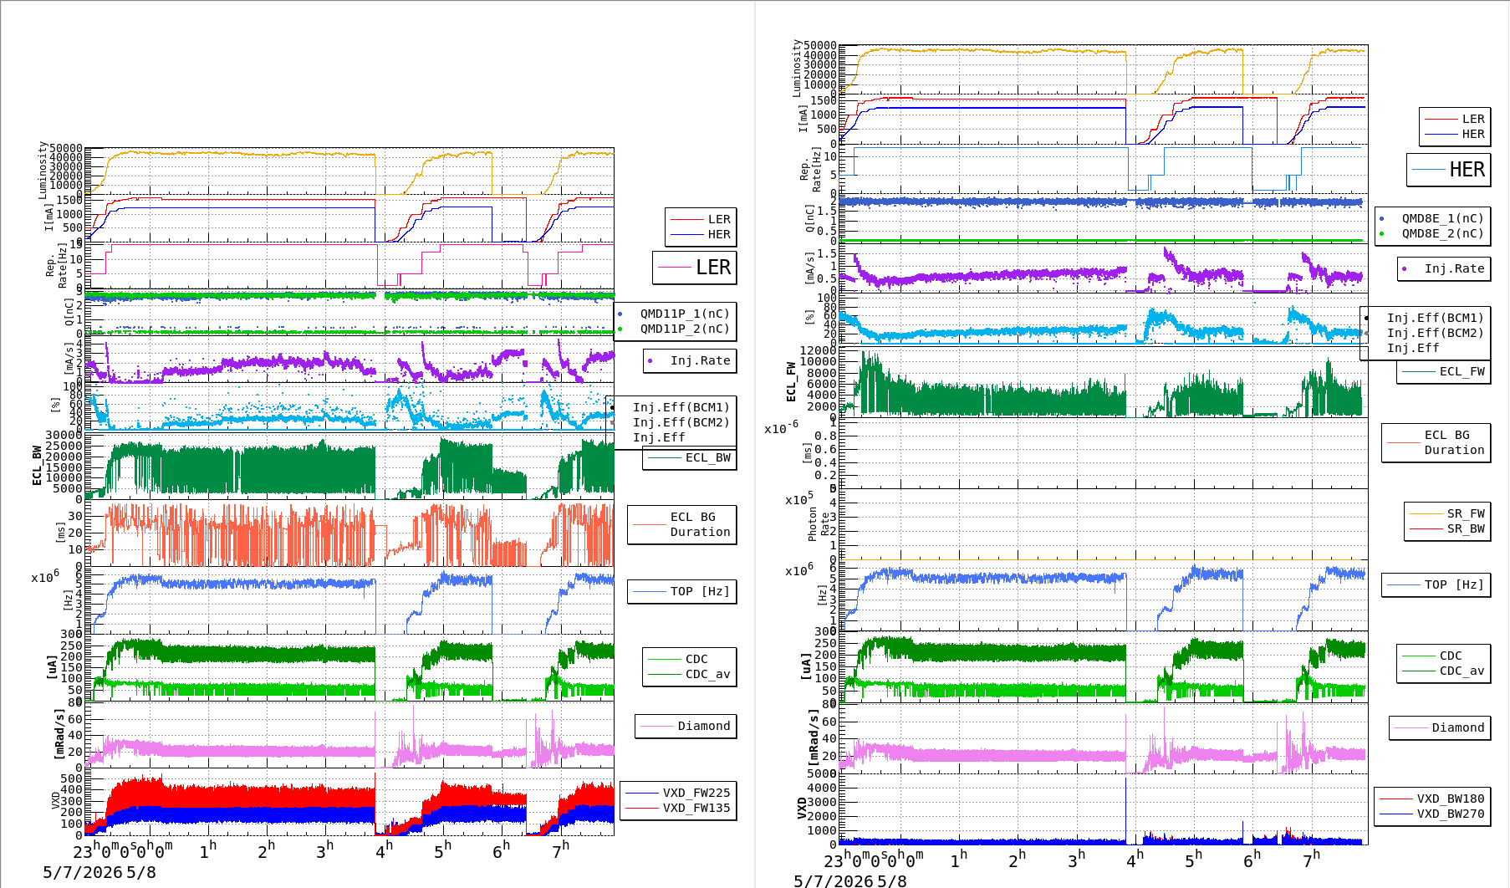Select the ECL_FW legend label
The width and height of the screenshot is (1510, 888).
[x=1462, y=371]
